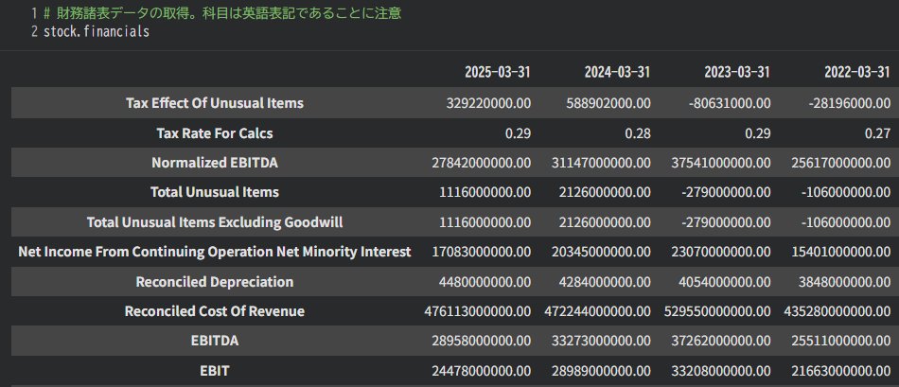Click Net Income From Continuing Operation label
899x387 pixels.
[215, 252]
